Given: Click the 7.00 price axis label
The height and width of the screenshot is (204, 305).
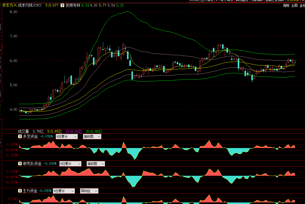Looking at the screenshot, I should (x=13, y=36).
